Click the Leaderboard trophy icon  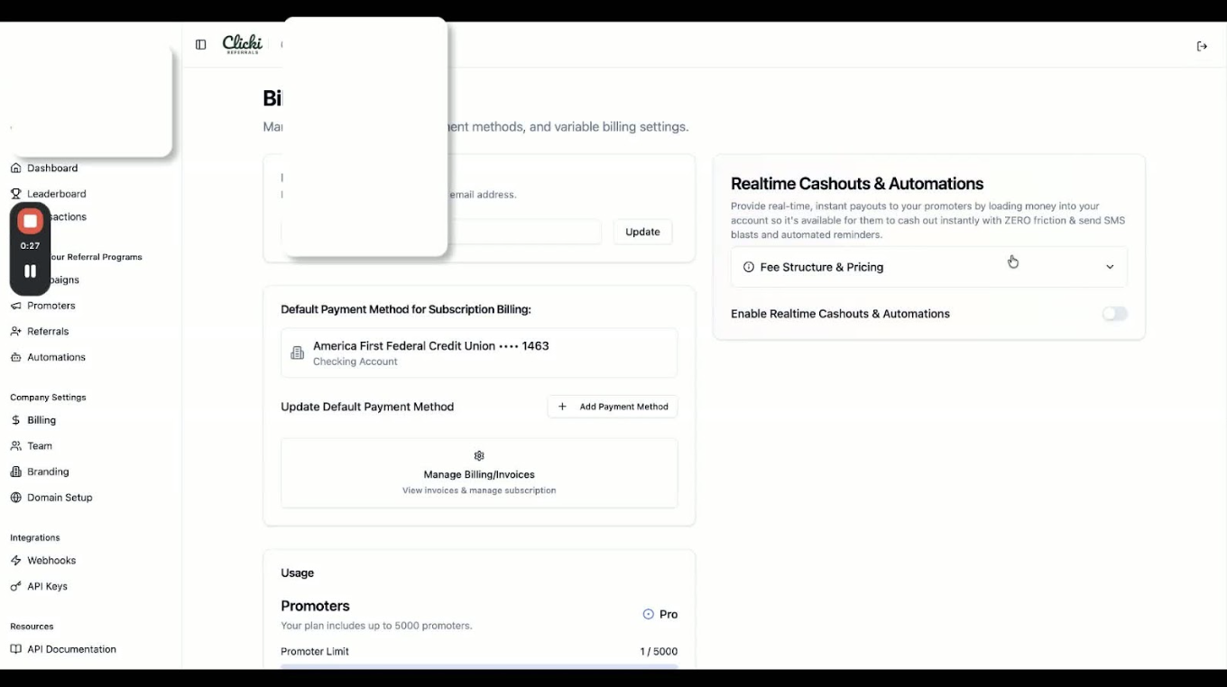15,194
